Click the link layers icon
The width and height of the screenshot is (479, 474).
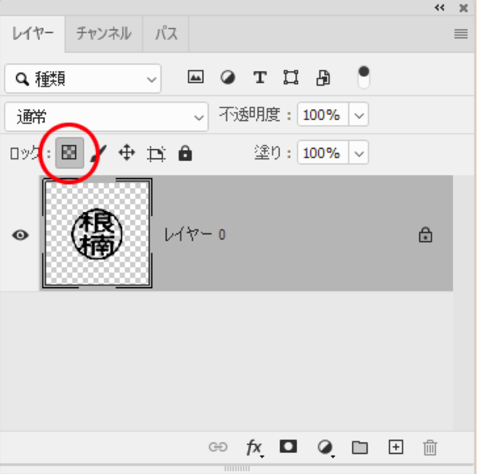pos(218,447)
